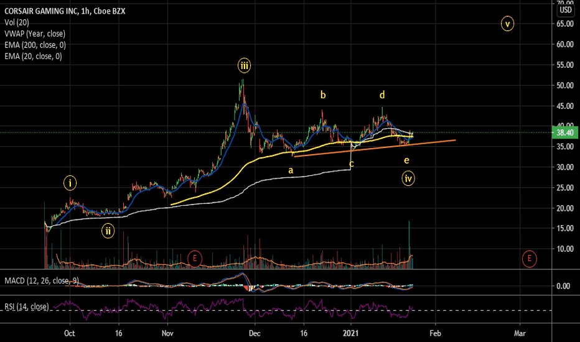Select the EMA (200, close, 0) legend
580x342 pixels.
coord(35,45)
